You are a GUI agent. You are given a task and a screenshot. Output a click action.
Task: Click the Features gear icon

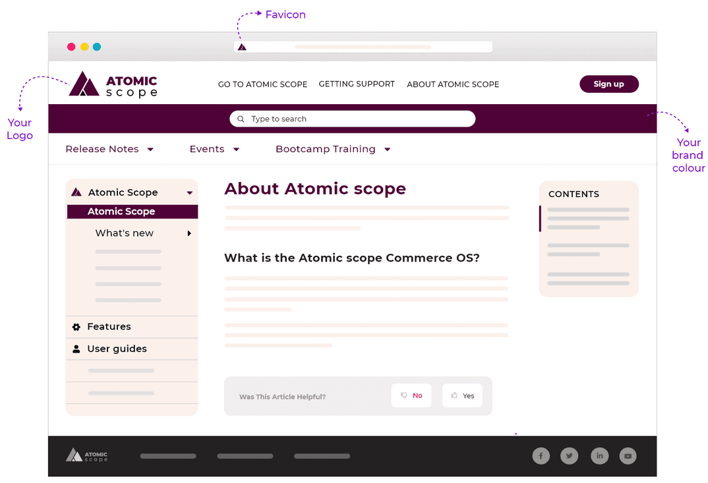pos(76,327)
